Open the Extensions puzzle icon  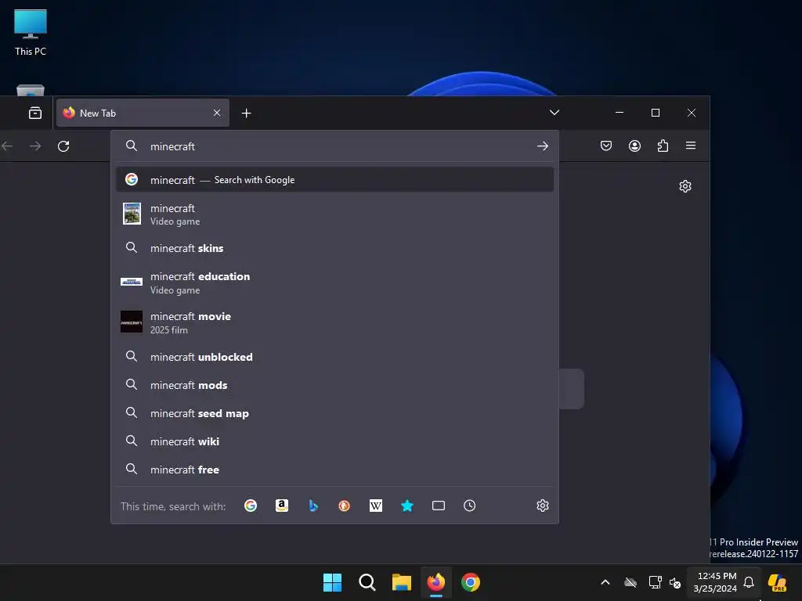point(663,146)
